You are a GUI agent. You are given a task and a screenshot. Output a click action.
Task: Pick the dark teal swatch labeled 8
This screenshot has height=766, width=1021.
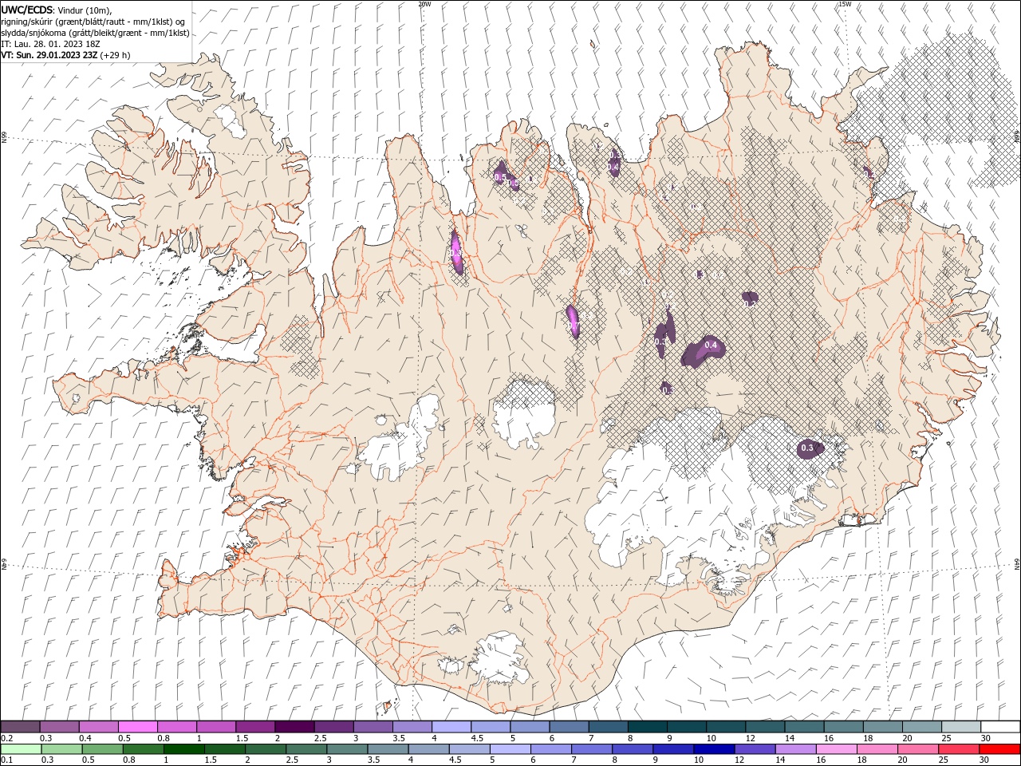pos(647,727)
